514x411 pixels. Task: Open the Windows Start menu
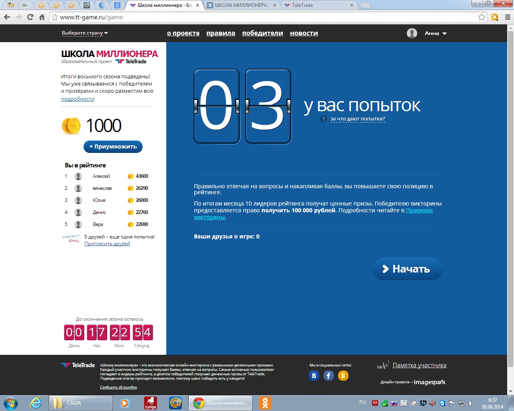11,403
